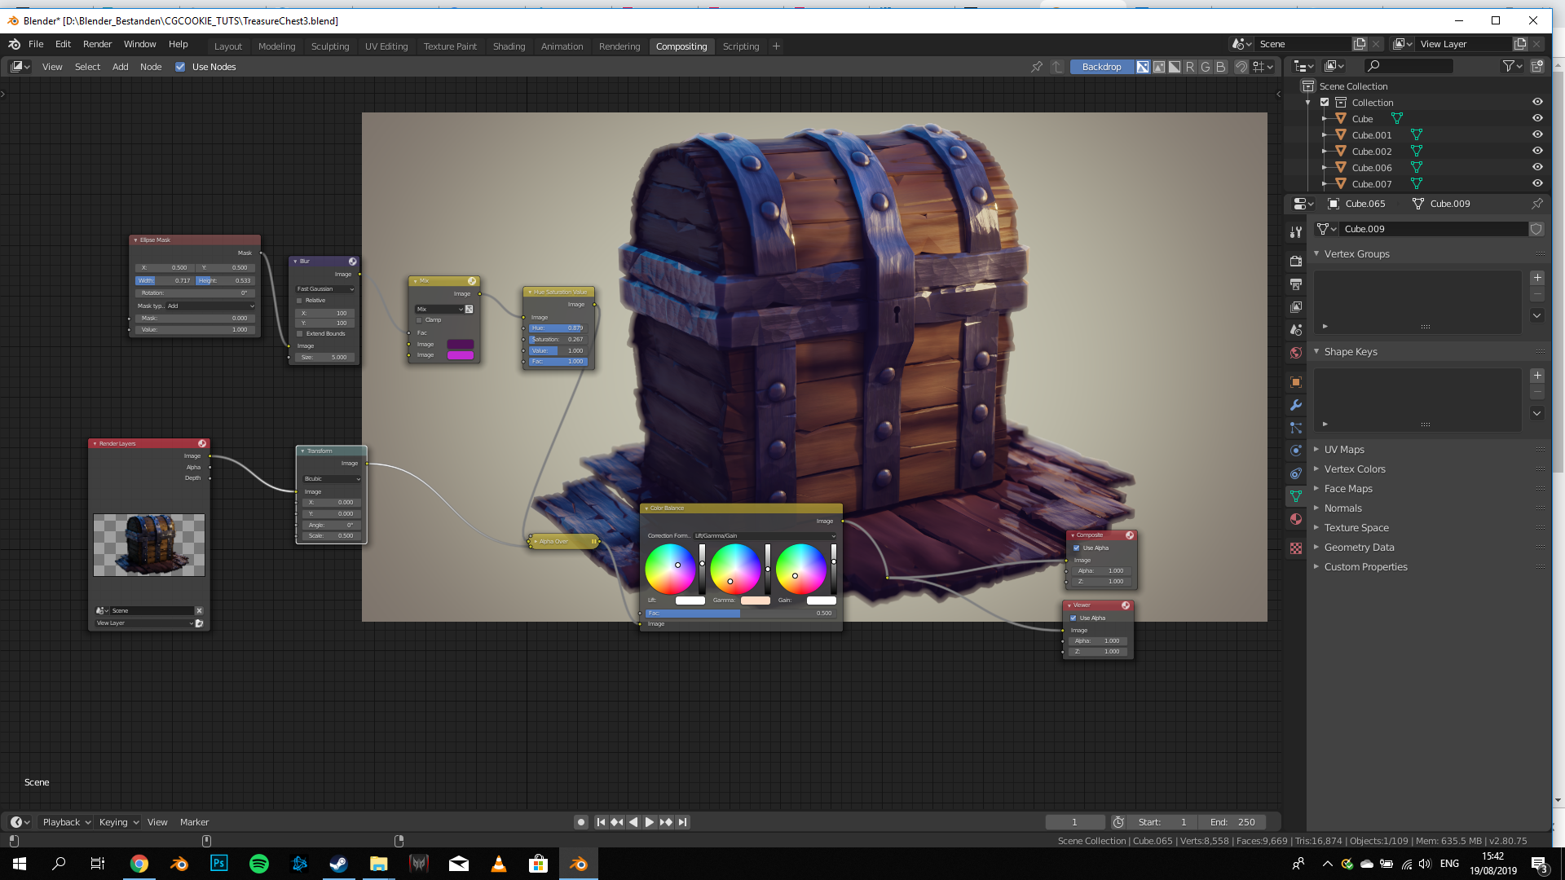Expand the UV Maps panel
This screenshot has width=1565, height=880.
1344,450
